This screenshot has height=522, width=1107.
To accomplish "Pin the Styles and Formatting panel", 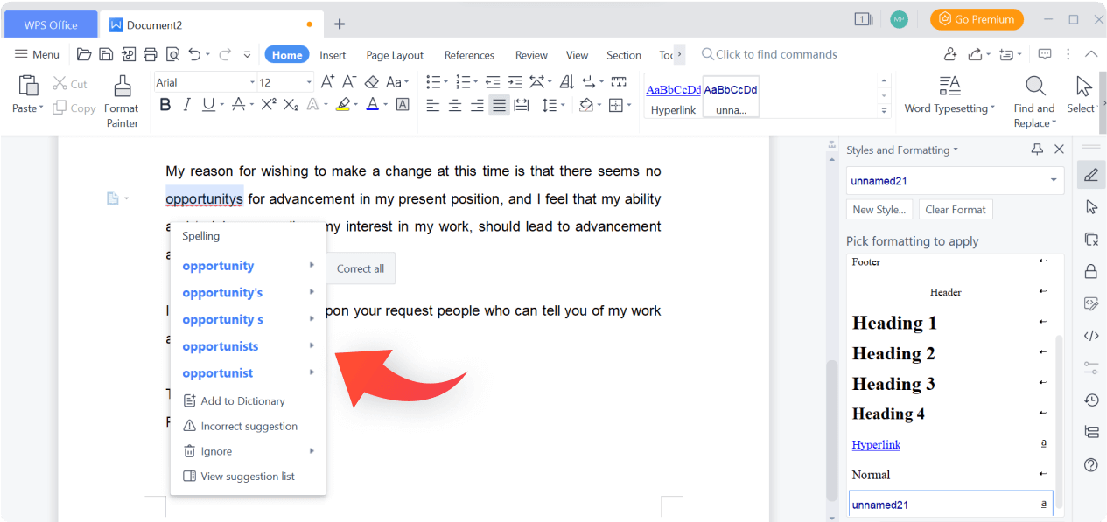I will (1037, 149).
